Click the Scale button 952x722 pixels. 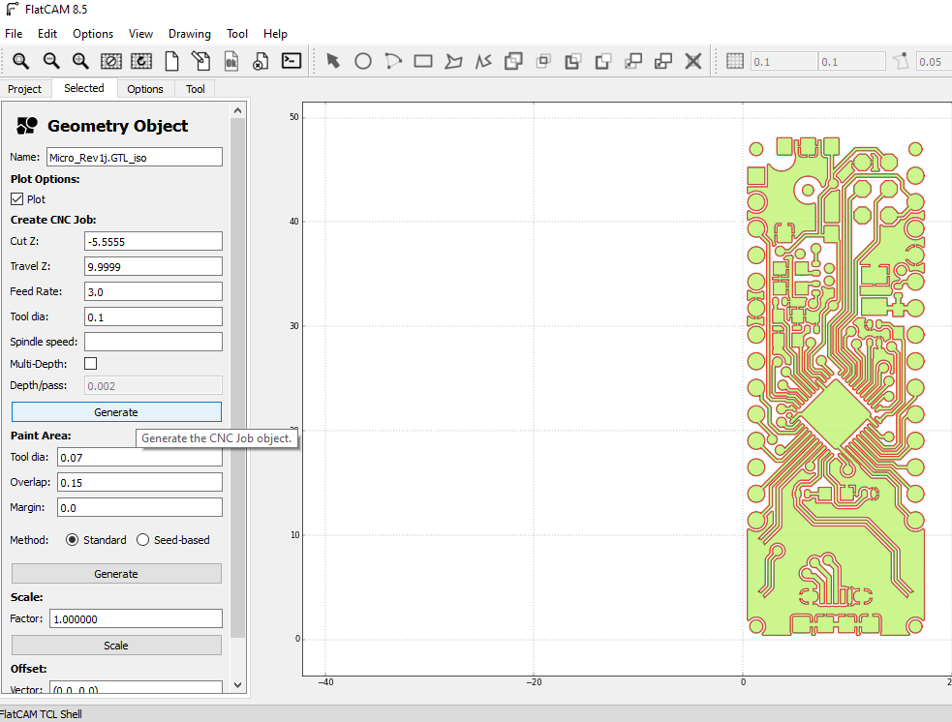(116, 646)
